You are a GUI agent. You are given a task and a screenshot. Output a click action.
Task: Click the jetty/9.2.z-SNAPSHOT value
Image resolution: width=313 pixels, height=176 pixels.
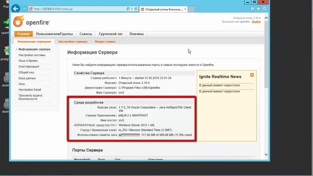134,115
